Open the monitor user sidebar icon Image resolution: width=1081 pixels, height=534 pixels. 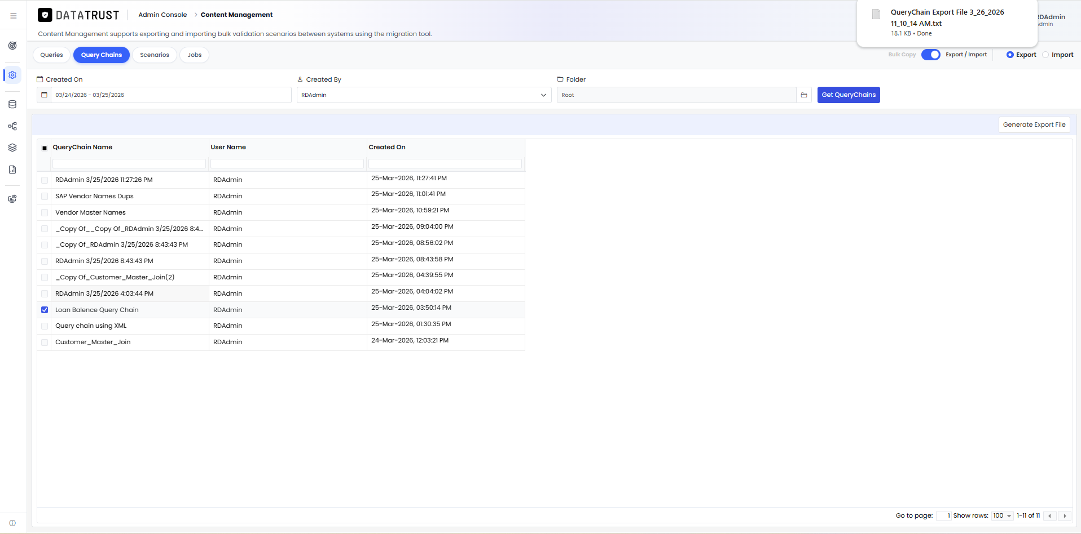pyautogui.click(x=12, y=199)
